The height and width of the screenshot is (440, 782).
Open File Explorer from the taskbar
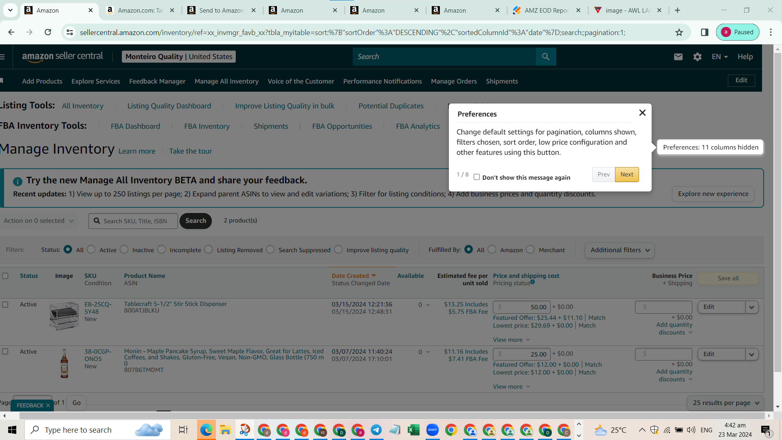pos(225,430)
